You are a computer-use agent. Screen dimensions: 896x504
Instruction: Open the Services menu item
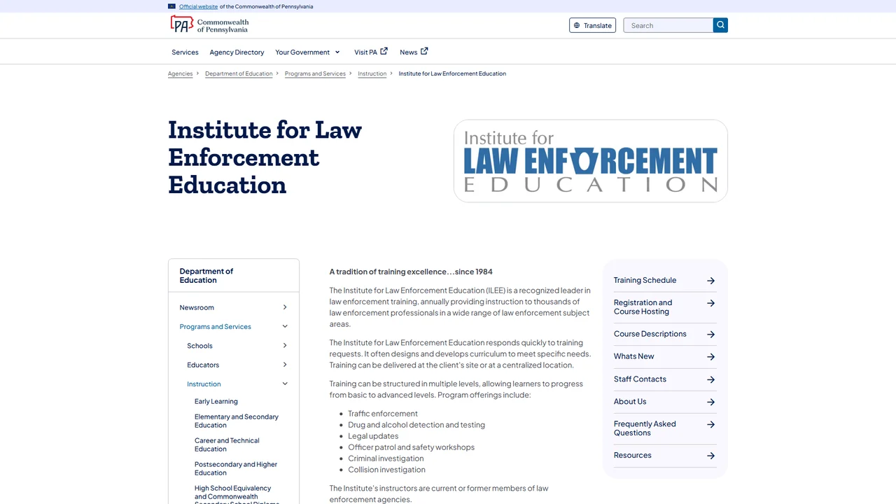tap(185, 52)
